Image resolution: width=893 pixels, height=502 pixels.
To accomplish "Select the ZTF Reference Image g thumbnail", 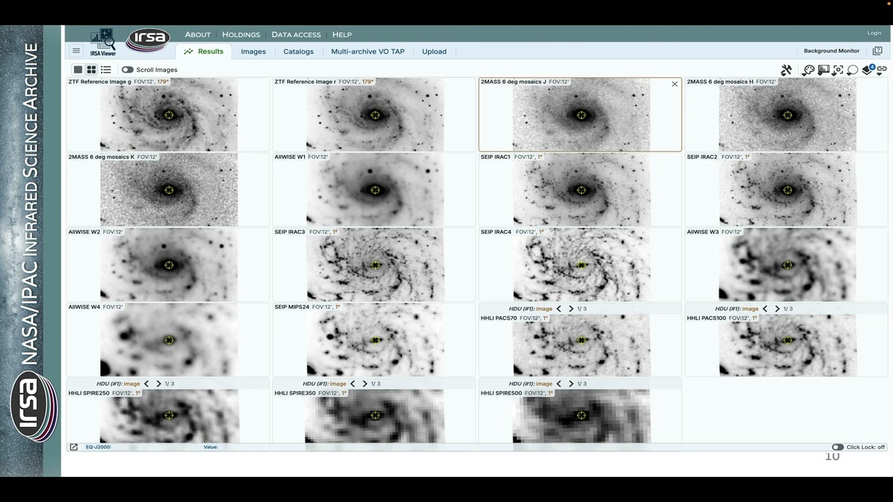I will [x=168, y=115].
